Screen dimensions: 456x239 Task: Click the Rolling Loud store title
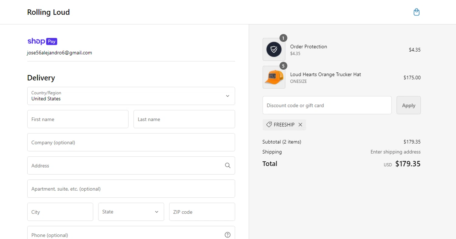(x=48, y=12)
